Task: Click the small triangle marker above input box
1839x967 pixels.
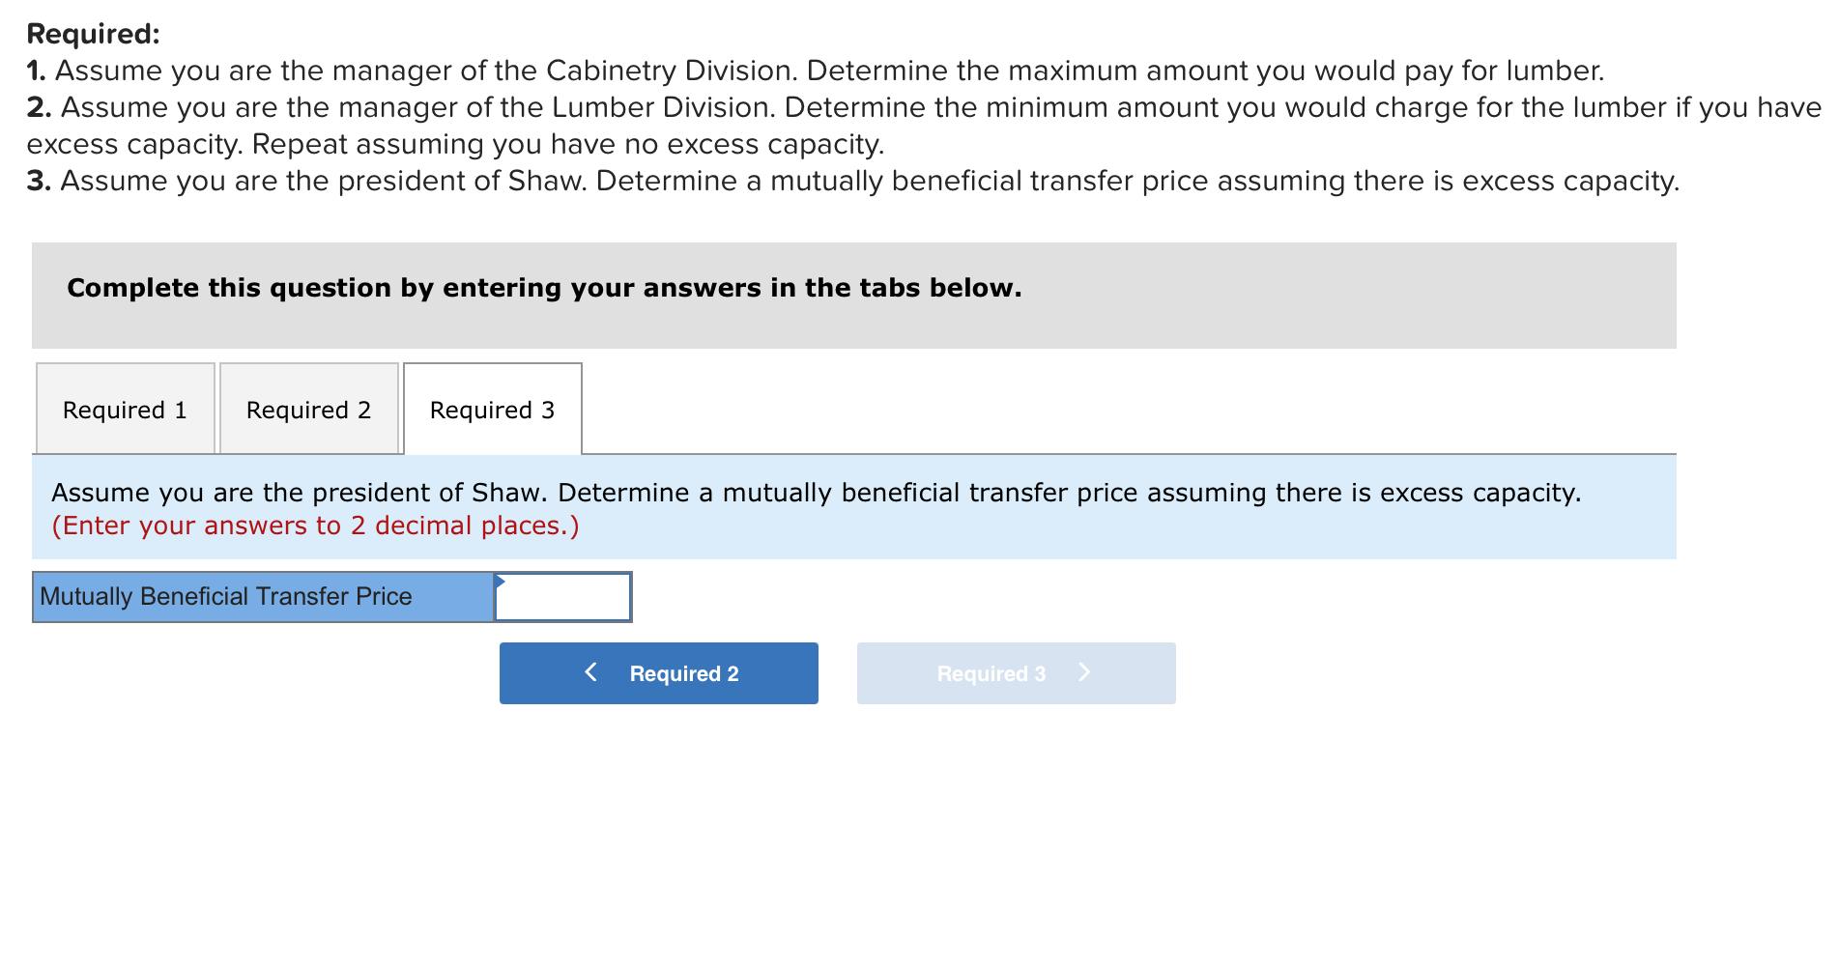Action: point(501,580)
